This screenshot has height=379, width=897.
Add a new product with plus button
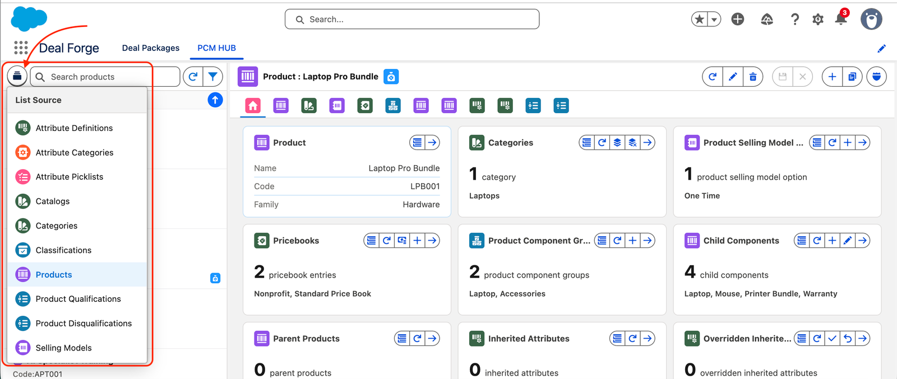click(833, 77)
